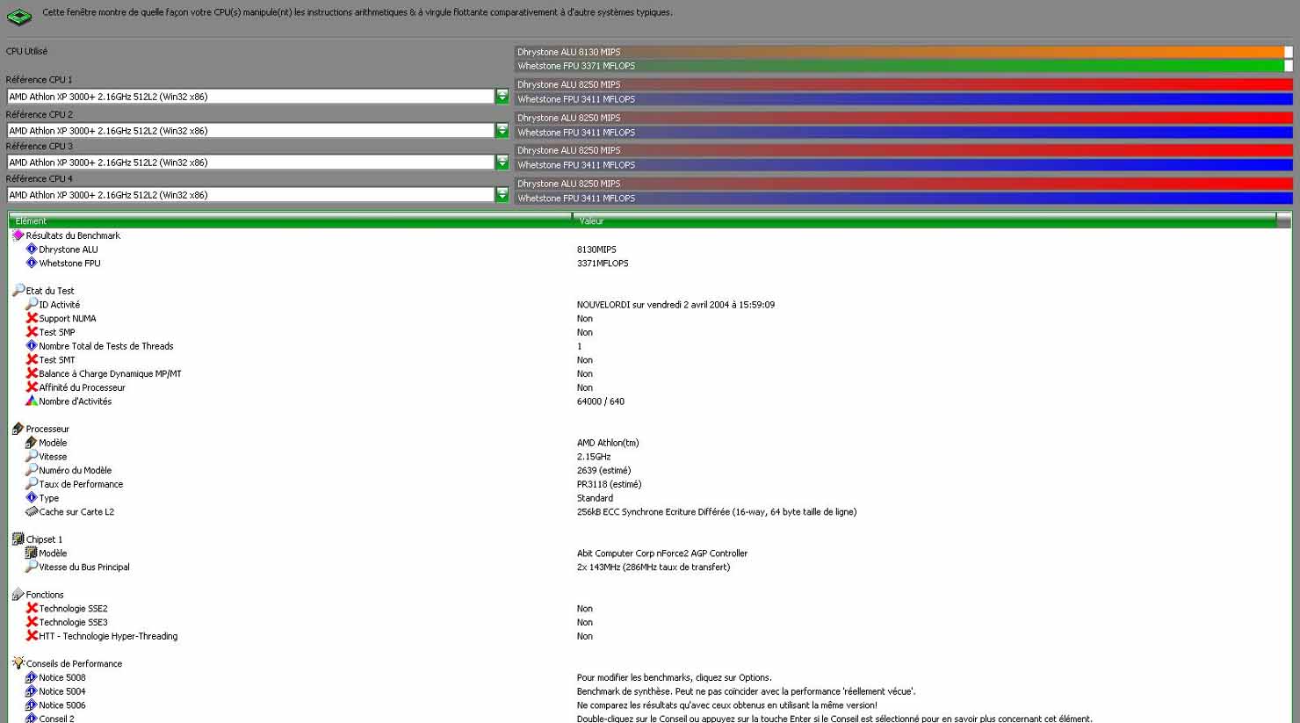Click the Nombre d'Activités pyramid icon
This screenshot has width=1300, height=723.
32,401
